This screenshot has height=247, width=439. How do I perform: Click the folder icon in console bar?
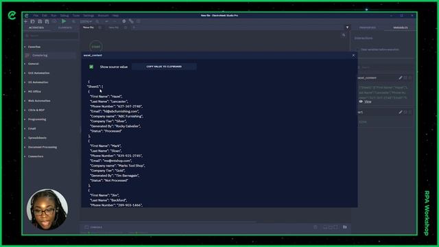pos(344,227)
